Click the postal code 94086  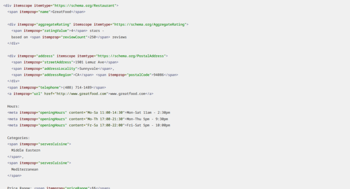160,75
